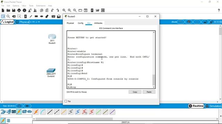Save the project with the floppy icon
This screenshot has height=124, width=222.
(14, 10)
